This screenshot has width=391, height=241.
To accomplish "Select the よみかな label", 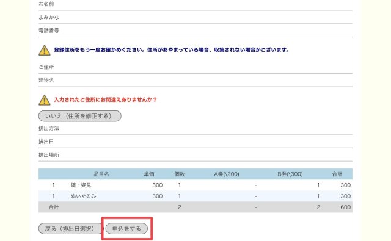I will tap(49, 17).
